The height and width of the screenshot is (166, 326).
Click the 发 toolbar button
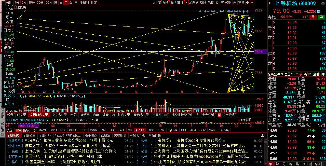(x=154, y=3)
